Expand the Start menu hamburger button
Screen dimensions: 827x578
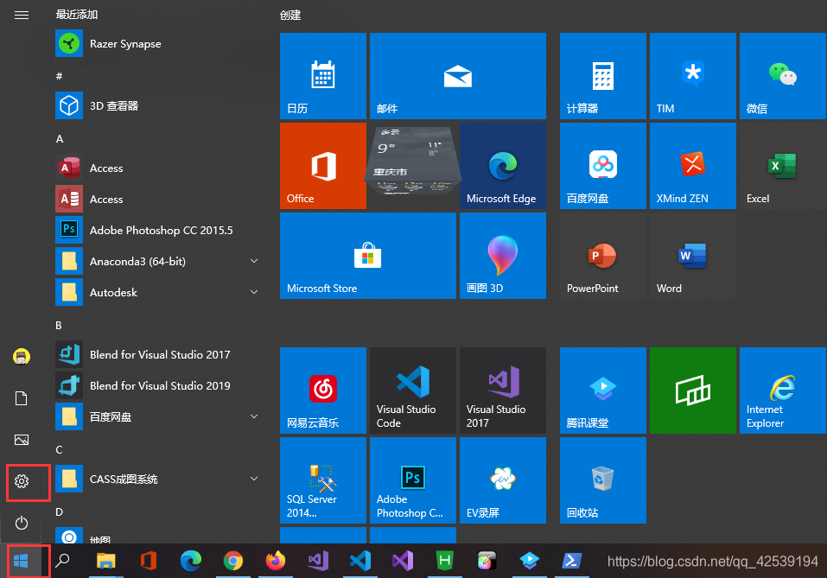pyautogui.click(x=22, y=16)
